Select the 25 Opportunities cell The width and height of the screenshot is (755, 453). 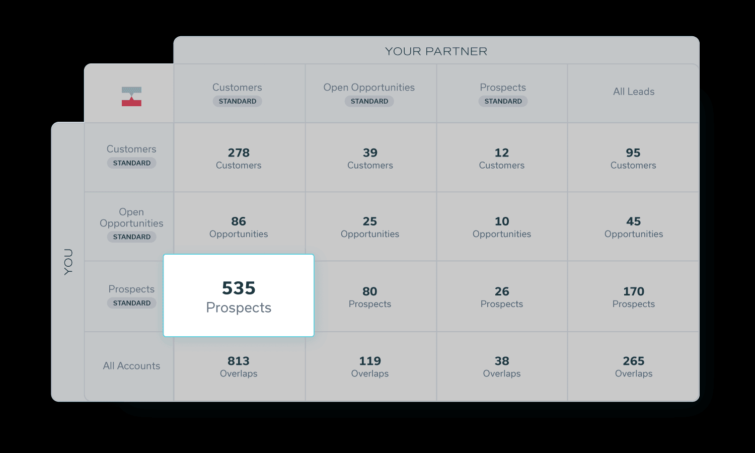(x=370, y=227)
